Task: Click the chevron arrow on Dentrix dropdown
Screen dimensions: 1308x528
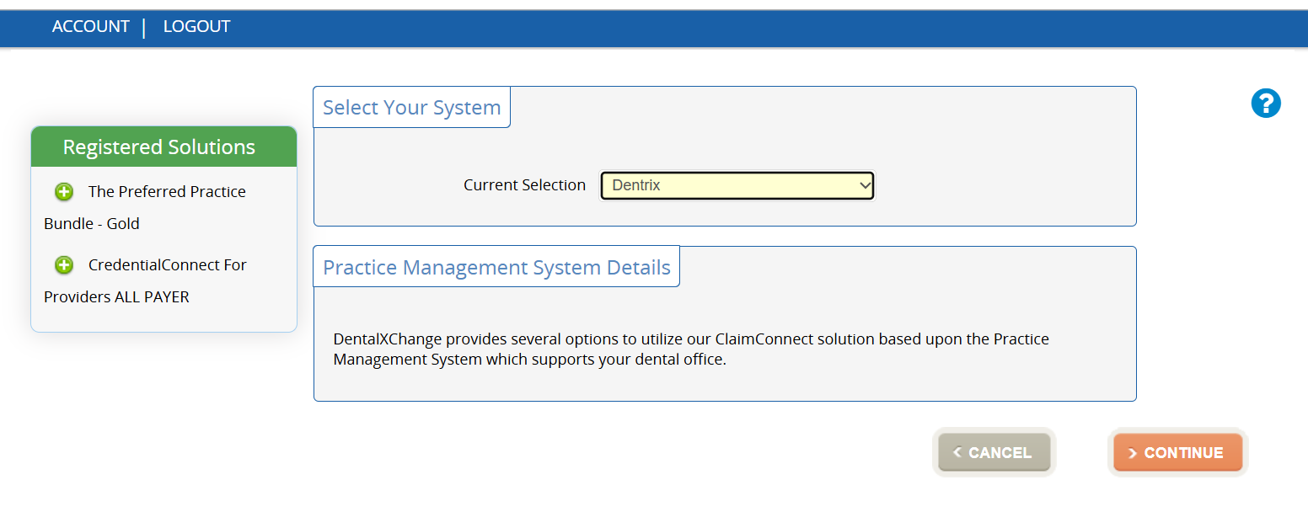Action: point(864,185)
